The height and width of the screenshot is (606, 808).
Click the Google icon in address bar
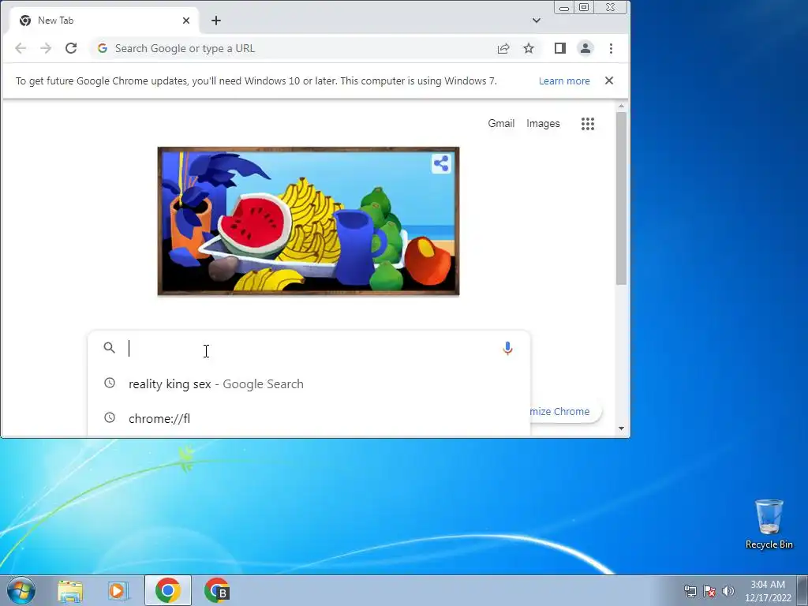pos(103,48)
